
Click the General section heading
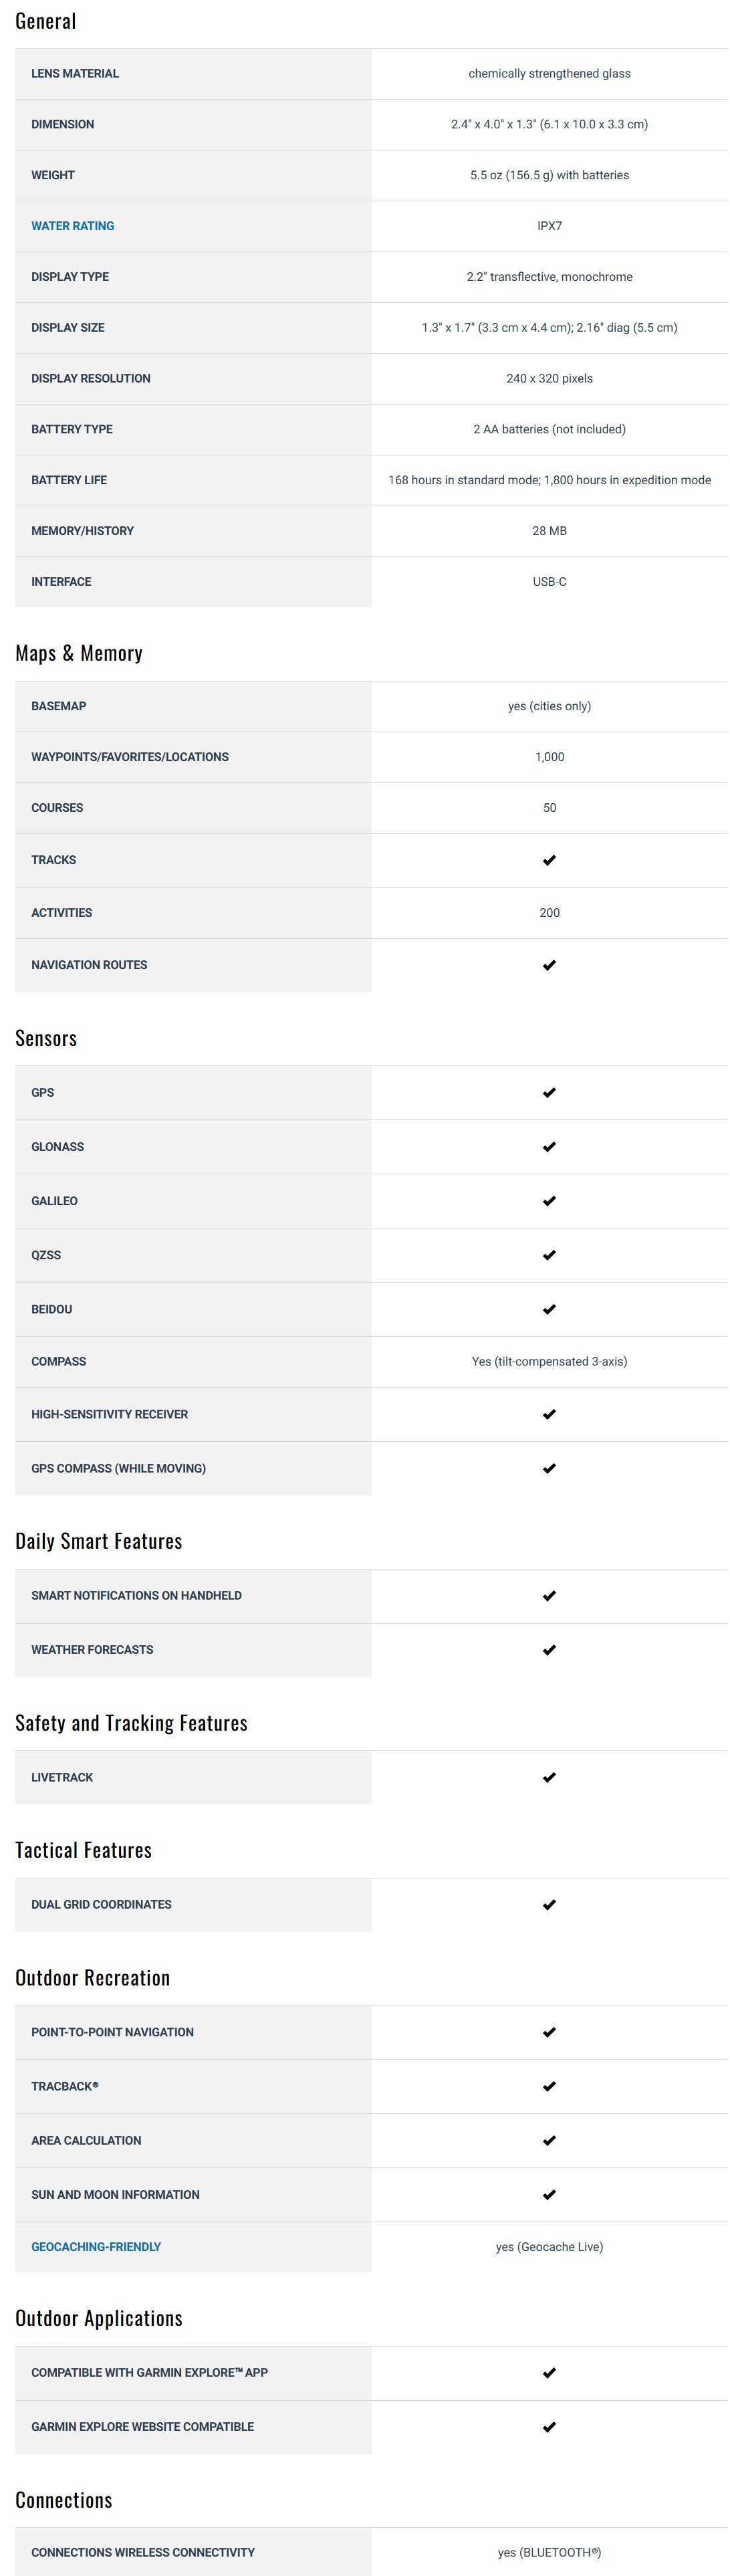(46, 21)
